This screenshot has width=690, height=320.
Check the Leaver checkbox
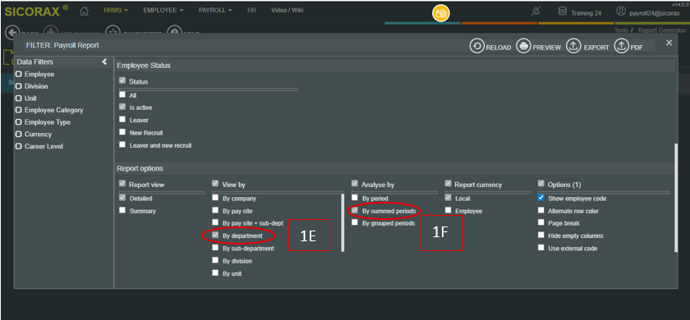pos(122,119)
